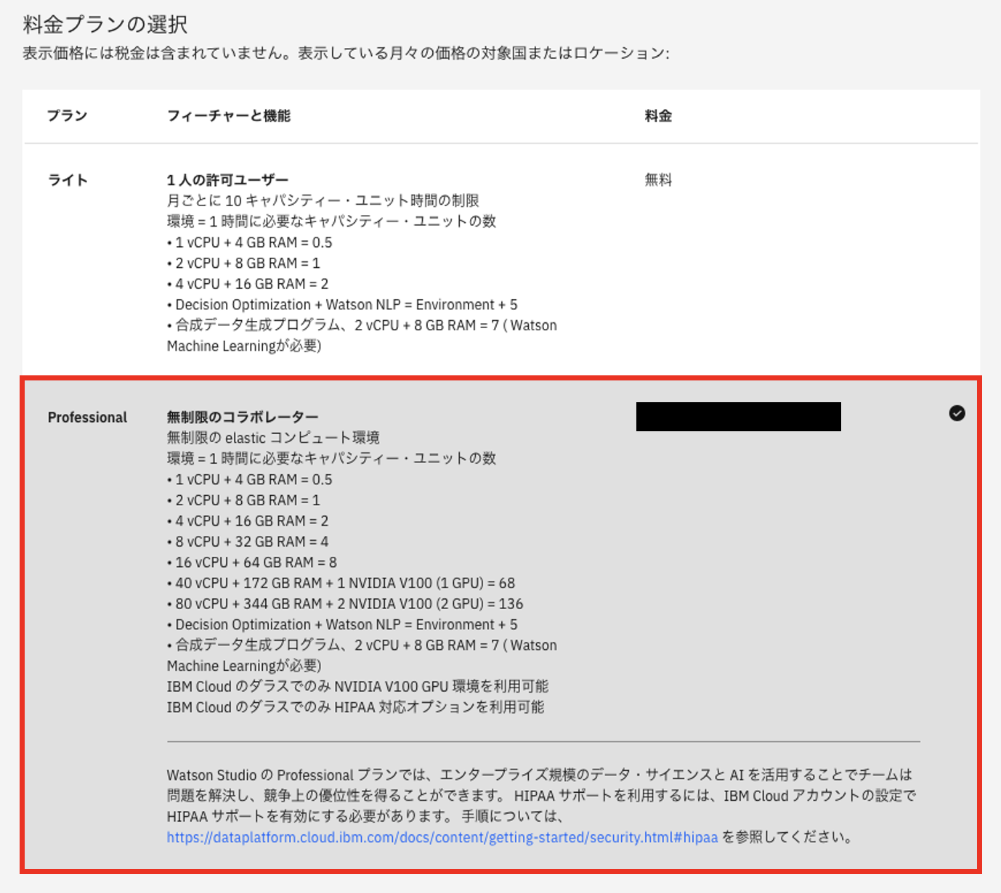Click the 無料 price in Lite row
This screenshot has height=893, width=1001.
658,180
